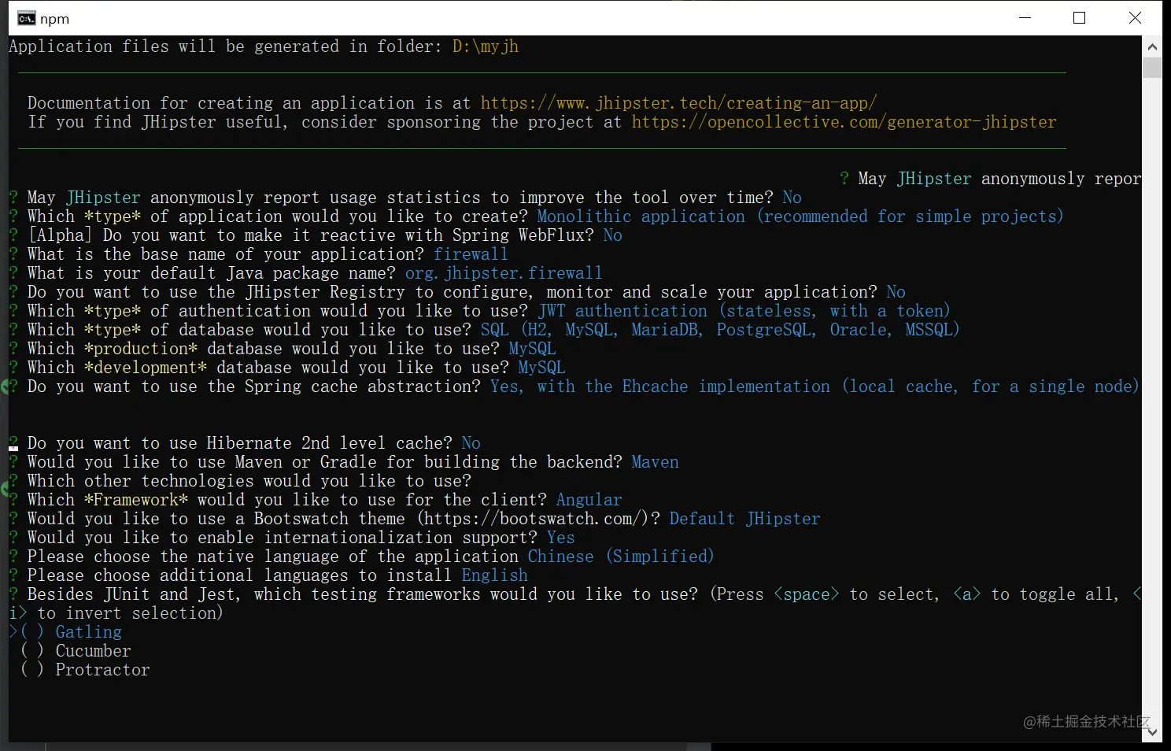This screenshot has height=751, width=1171.
Task: Click the package name 'org.jhipster.firewall'
Action: (504, 273)
